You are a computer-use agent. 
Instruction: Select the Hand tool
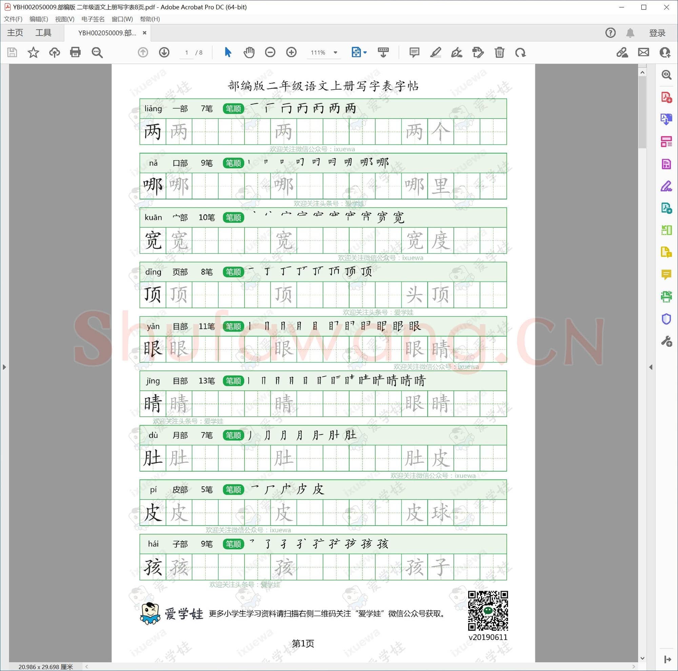(249, 53)
